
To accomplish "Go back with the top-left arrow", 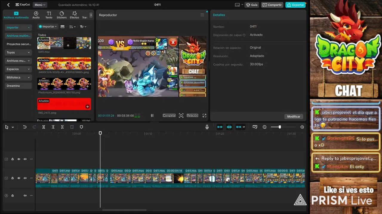I will pos(8,5).
